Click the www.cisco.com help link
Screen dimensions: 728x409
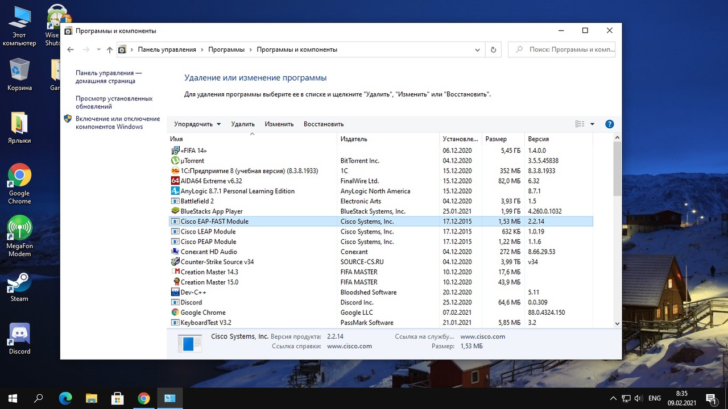click(349, 346)
